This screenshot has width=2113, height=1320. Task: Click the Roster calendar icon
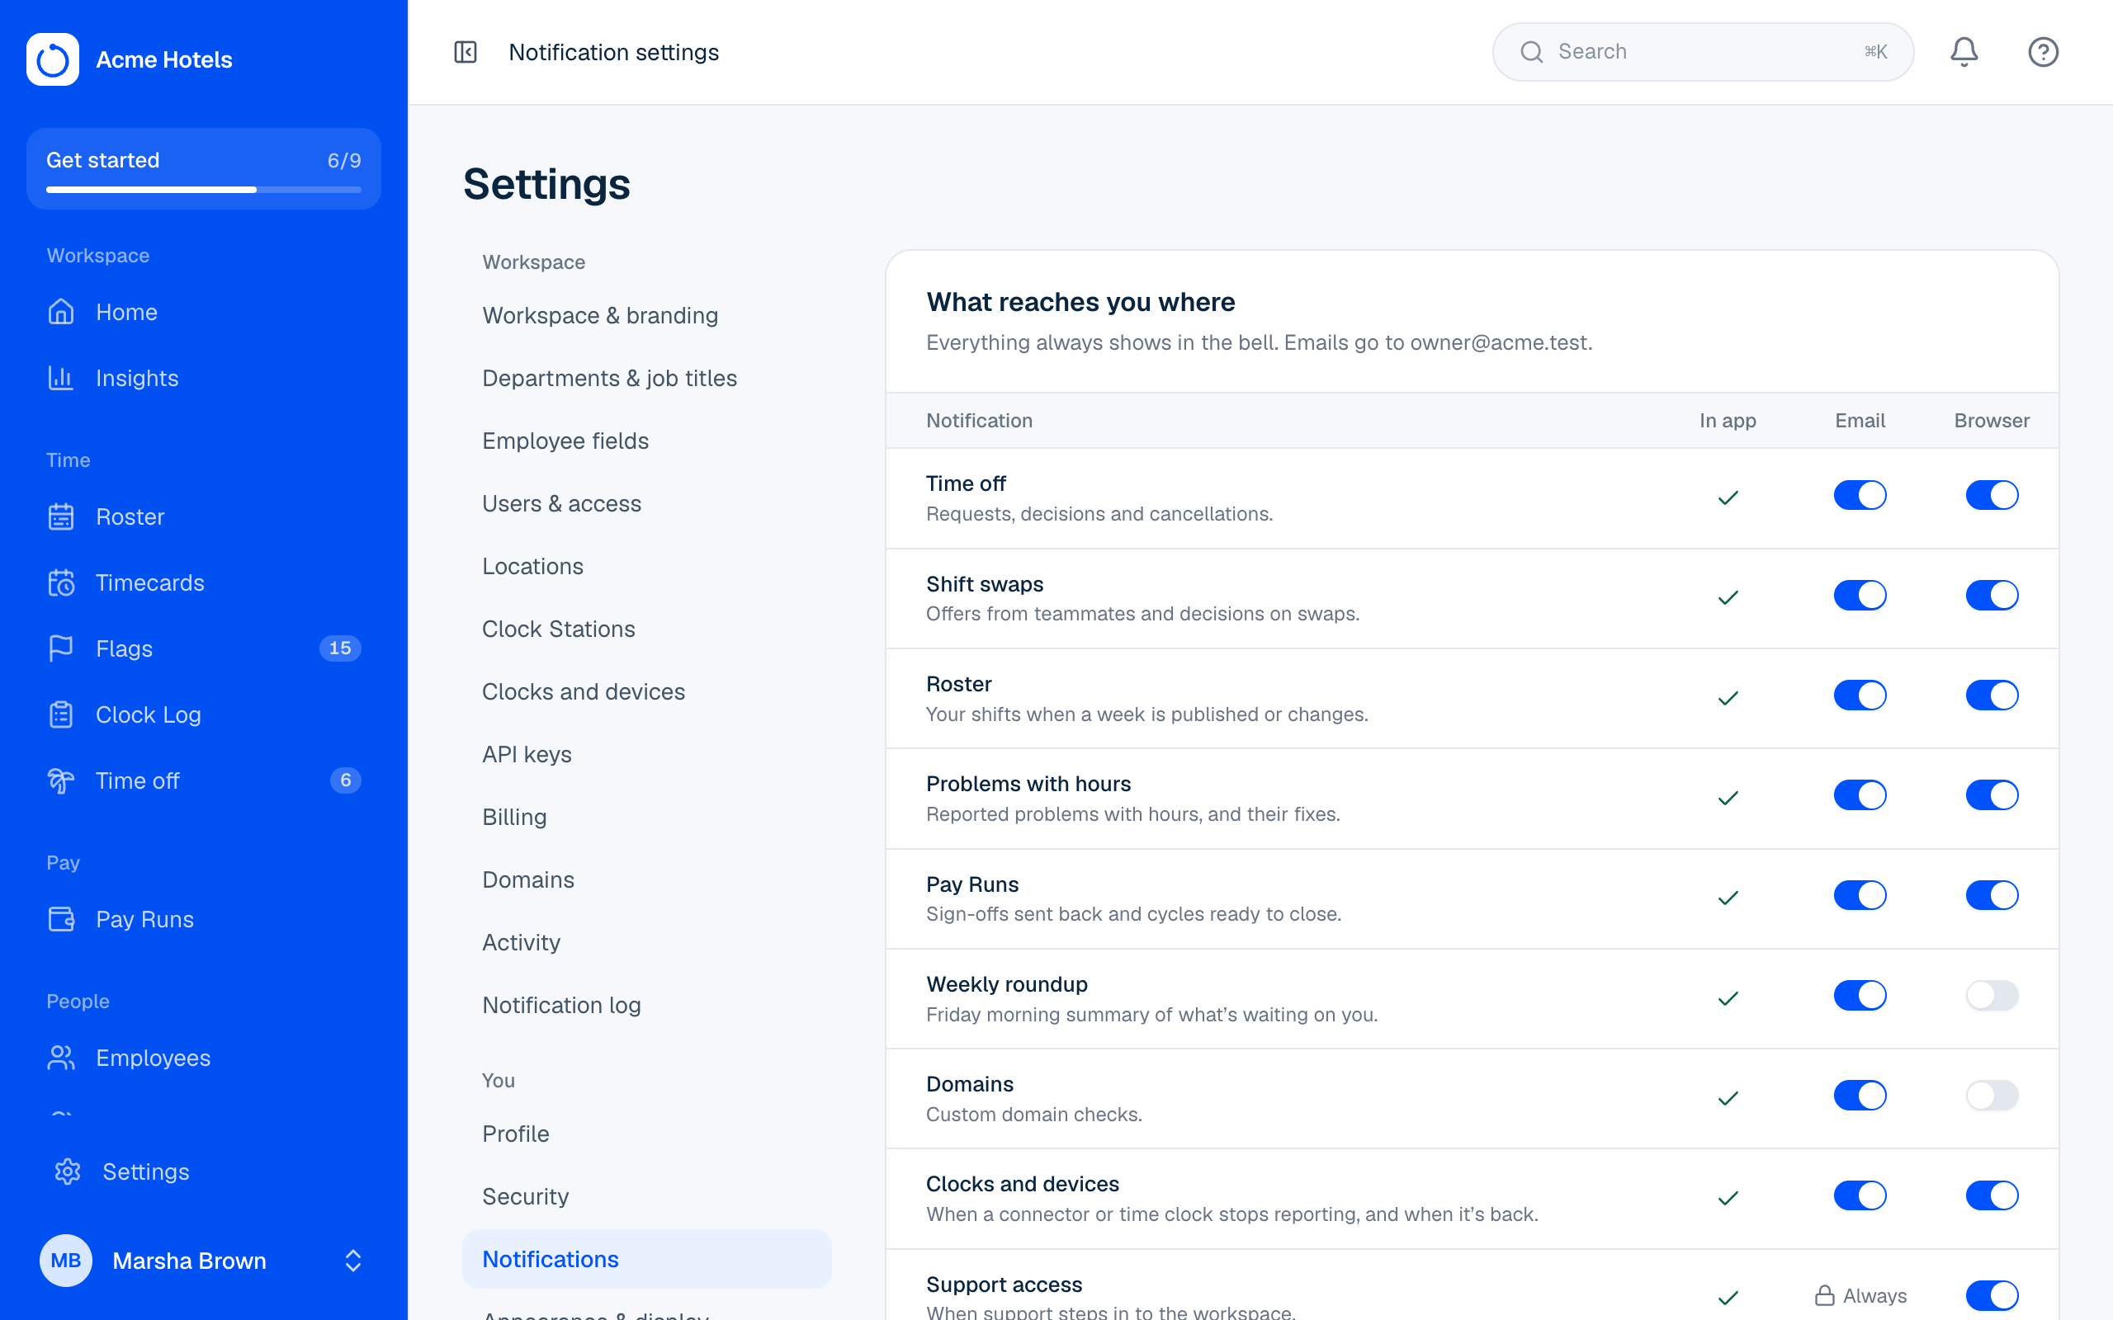click(61, 516)
